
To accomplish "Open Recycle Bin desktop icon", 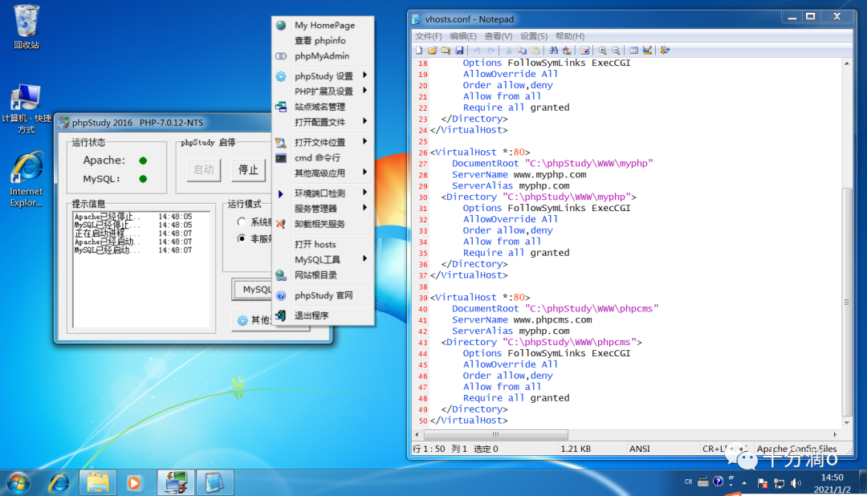I will [26, 26].
